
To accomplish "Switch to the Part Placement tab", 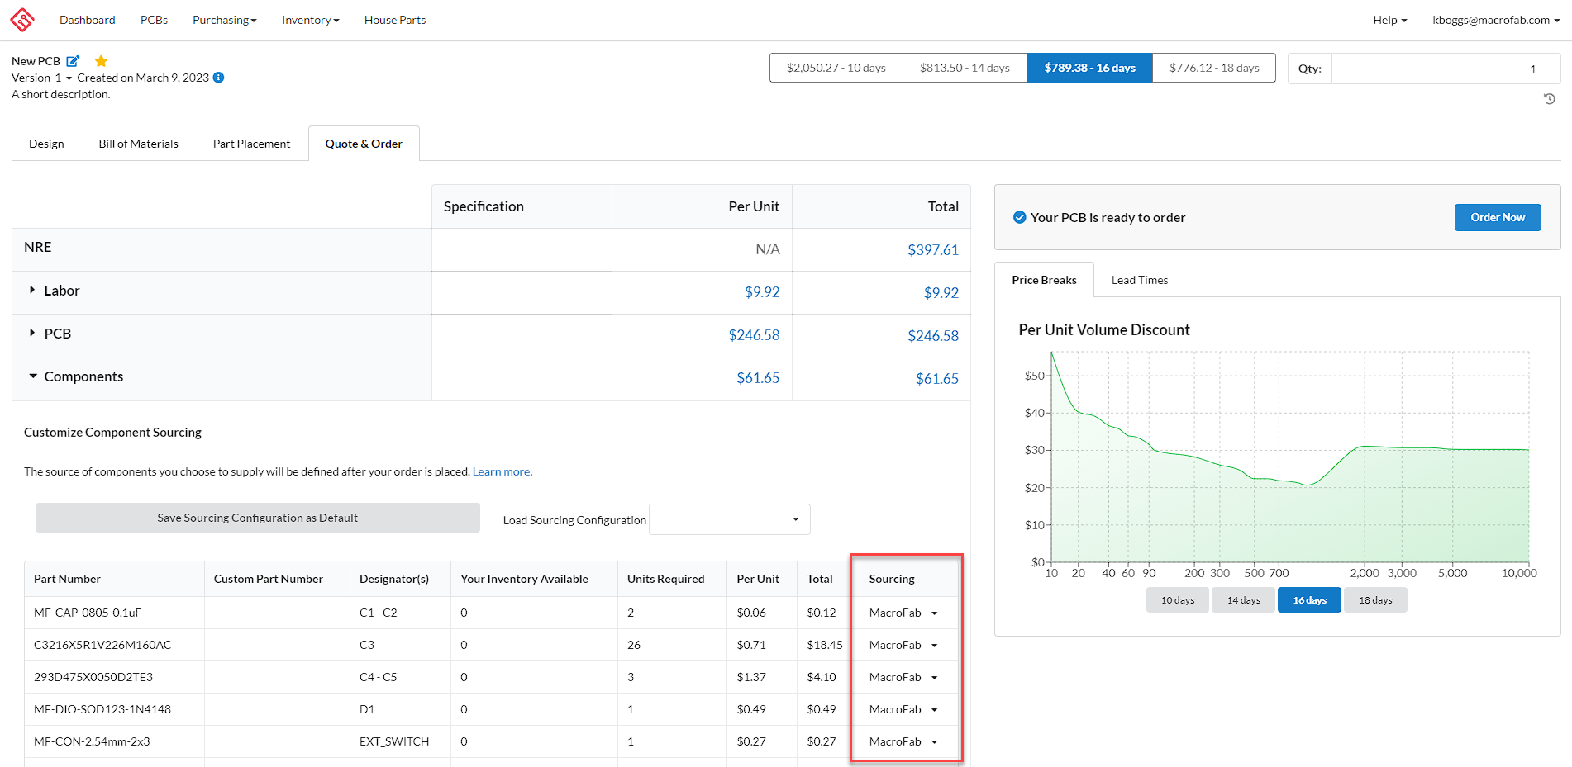I will tap(252, 144).
